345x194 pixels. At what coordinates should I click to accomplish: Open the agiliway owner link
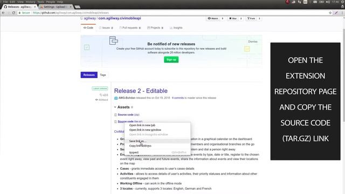pyautogui.click(x=90, y=18)
